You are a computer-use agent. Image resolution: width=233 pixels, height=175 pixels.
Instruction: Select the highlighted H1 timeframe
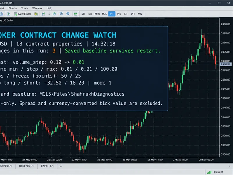[112, 14]
